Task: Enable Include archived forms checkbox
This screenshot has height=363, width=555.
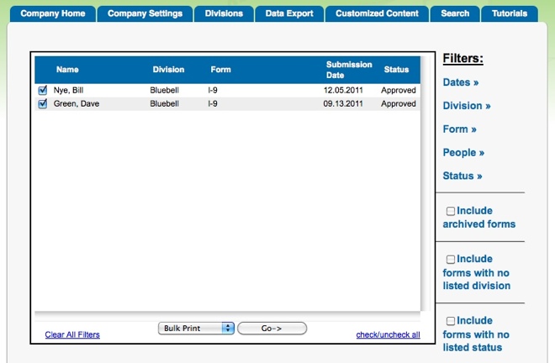Action: pyautogui.click(x=451, y=211)
